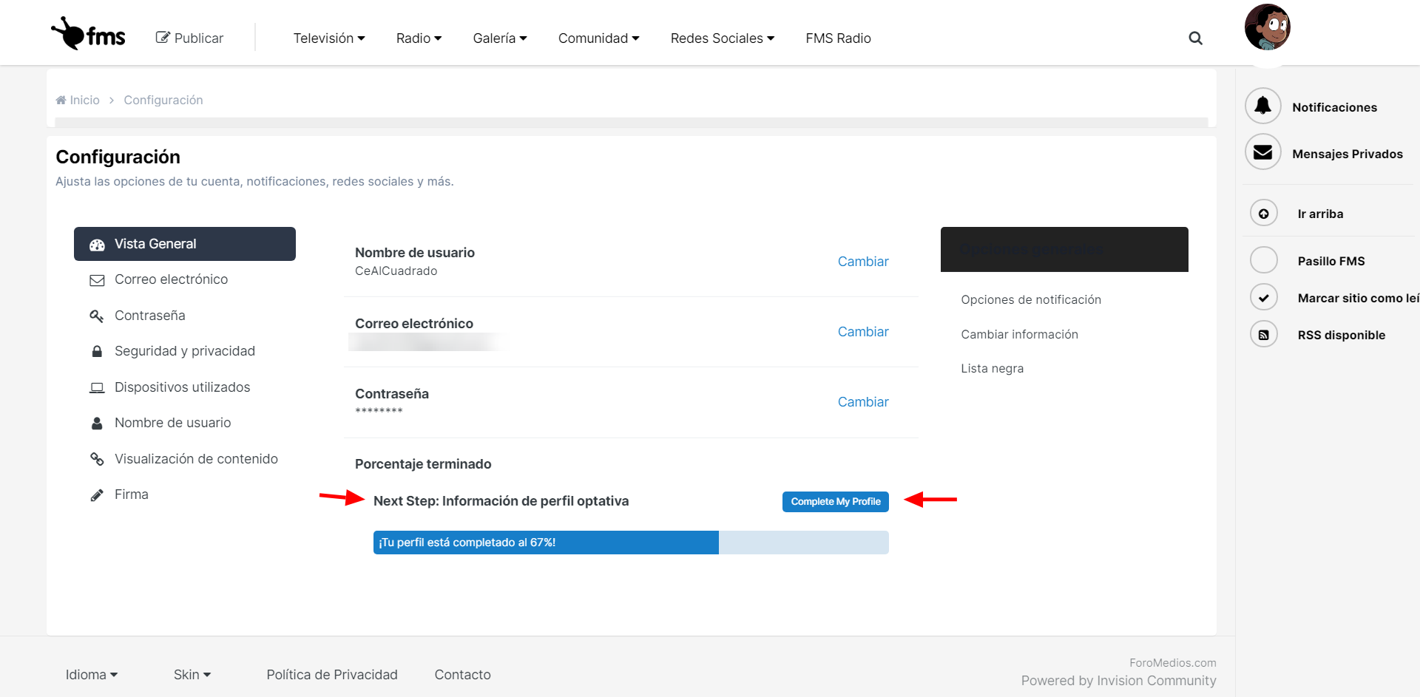This screenshot has height=697, width=1420.
Task: Expand the Televisión dropdown menu
Action: coord(329,38)
